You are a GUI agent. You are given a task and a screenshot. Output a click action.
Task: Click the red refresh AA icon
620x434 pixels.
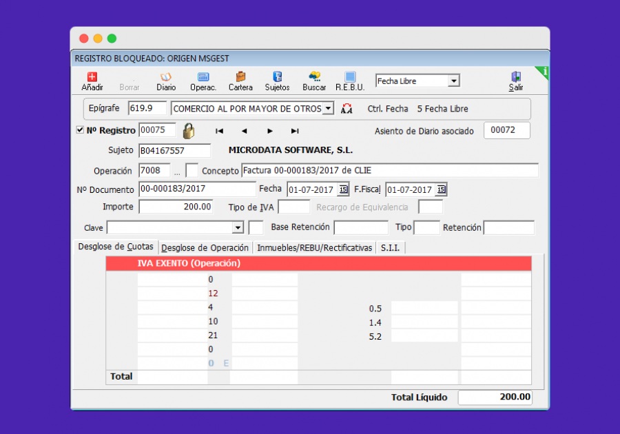(x=347, y=108)
